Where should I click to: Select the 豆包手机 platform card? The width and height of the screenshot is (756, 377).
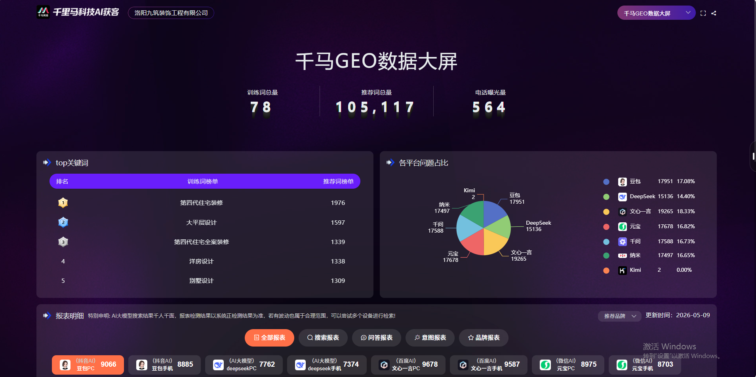(164, 365)
